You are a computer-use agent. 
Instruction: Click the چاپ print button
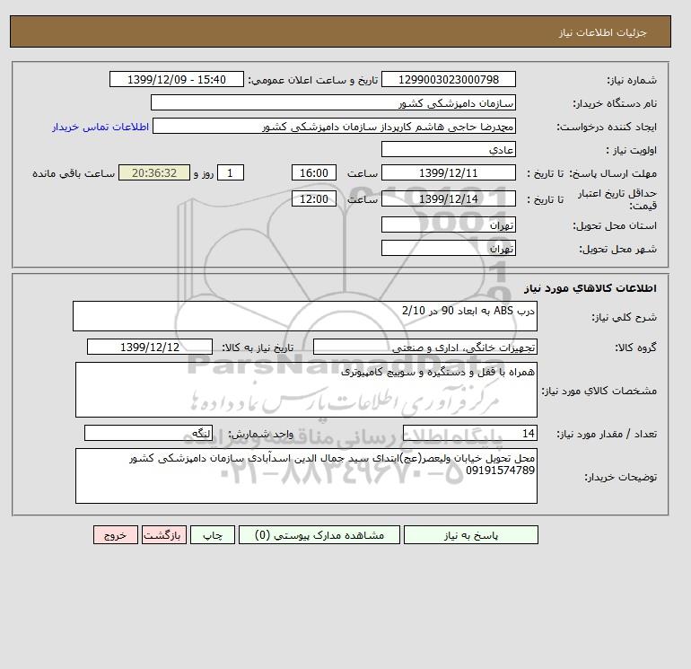tap(213, 535)
